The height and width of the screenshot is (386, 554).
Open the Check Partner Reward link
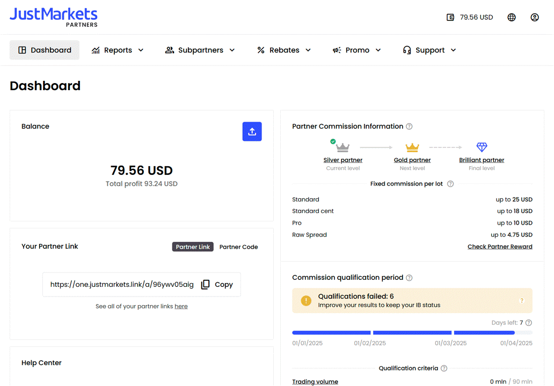point(500,247)
